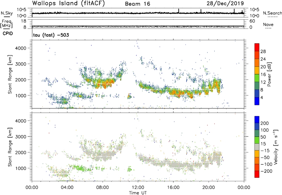This screenshot has height=195, width=282.
Task: Click the '16' power colorbar tick
Action: pyautogui.click(x=263, y=75)
